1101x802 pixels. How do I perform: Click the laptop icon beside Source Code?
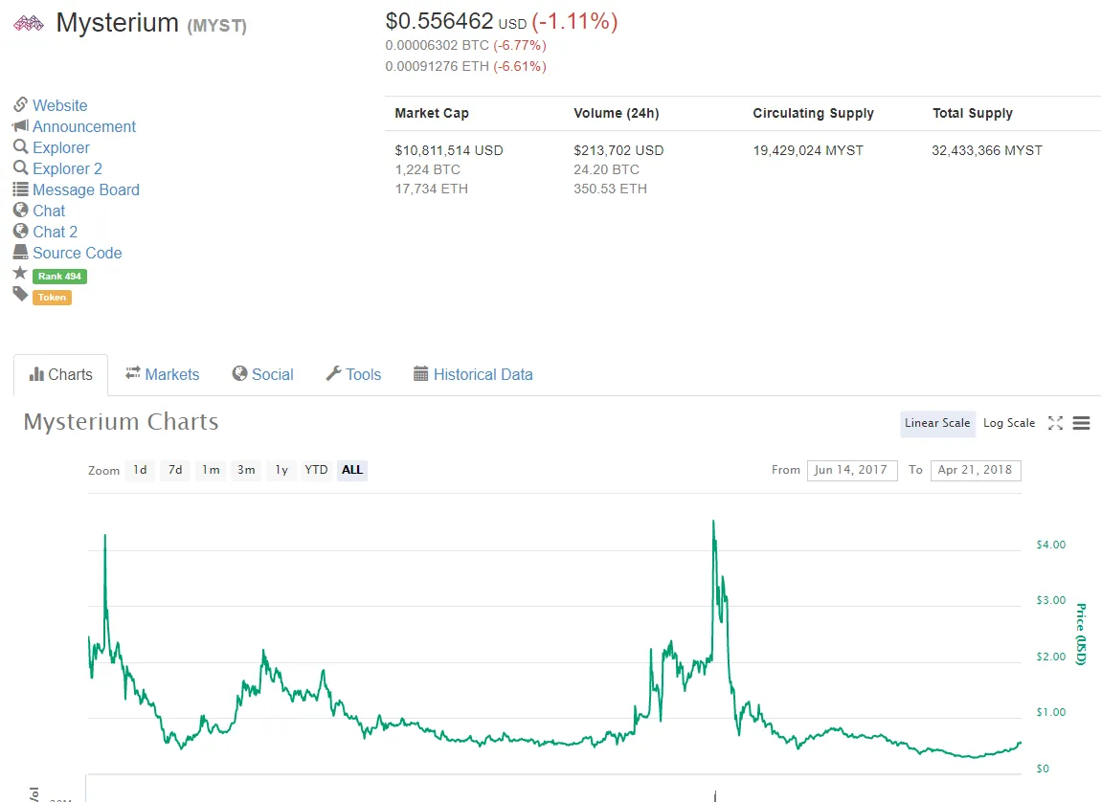(20, 252)
